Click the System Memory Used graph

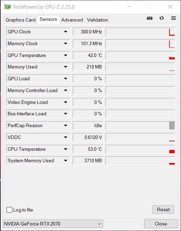coord(140,161)
